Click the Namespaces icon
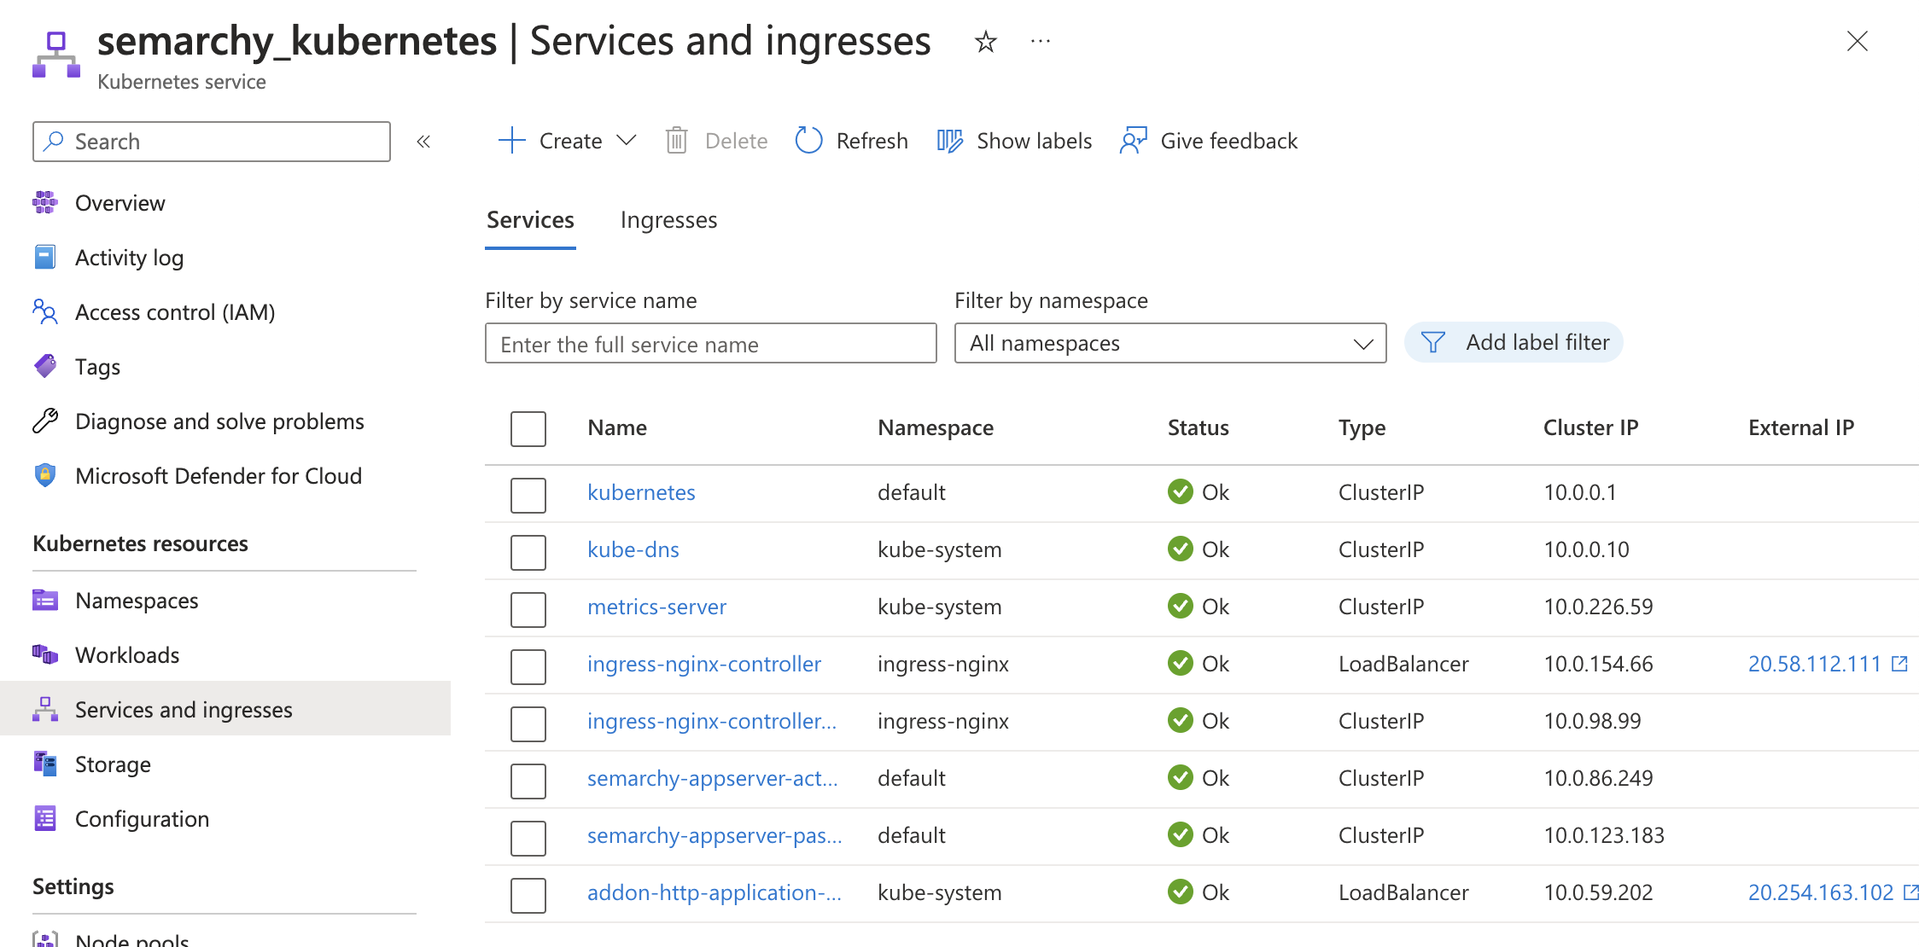Viewport: 1919px width, 947px height. [45, 601]
